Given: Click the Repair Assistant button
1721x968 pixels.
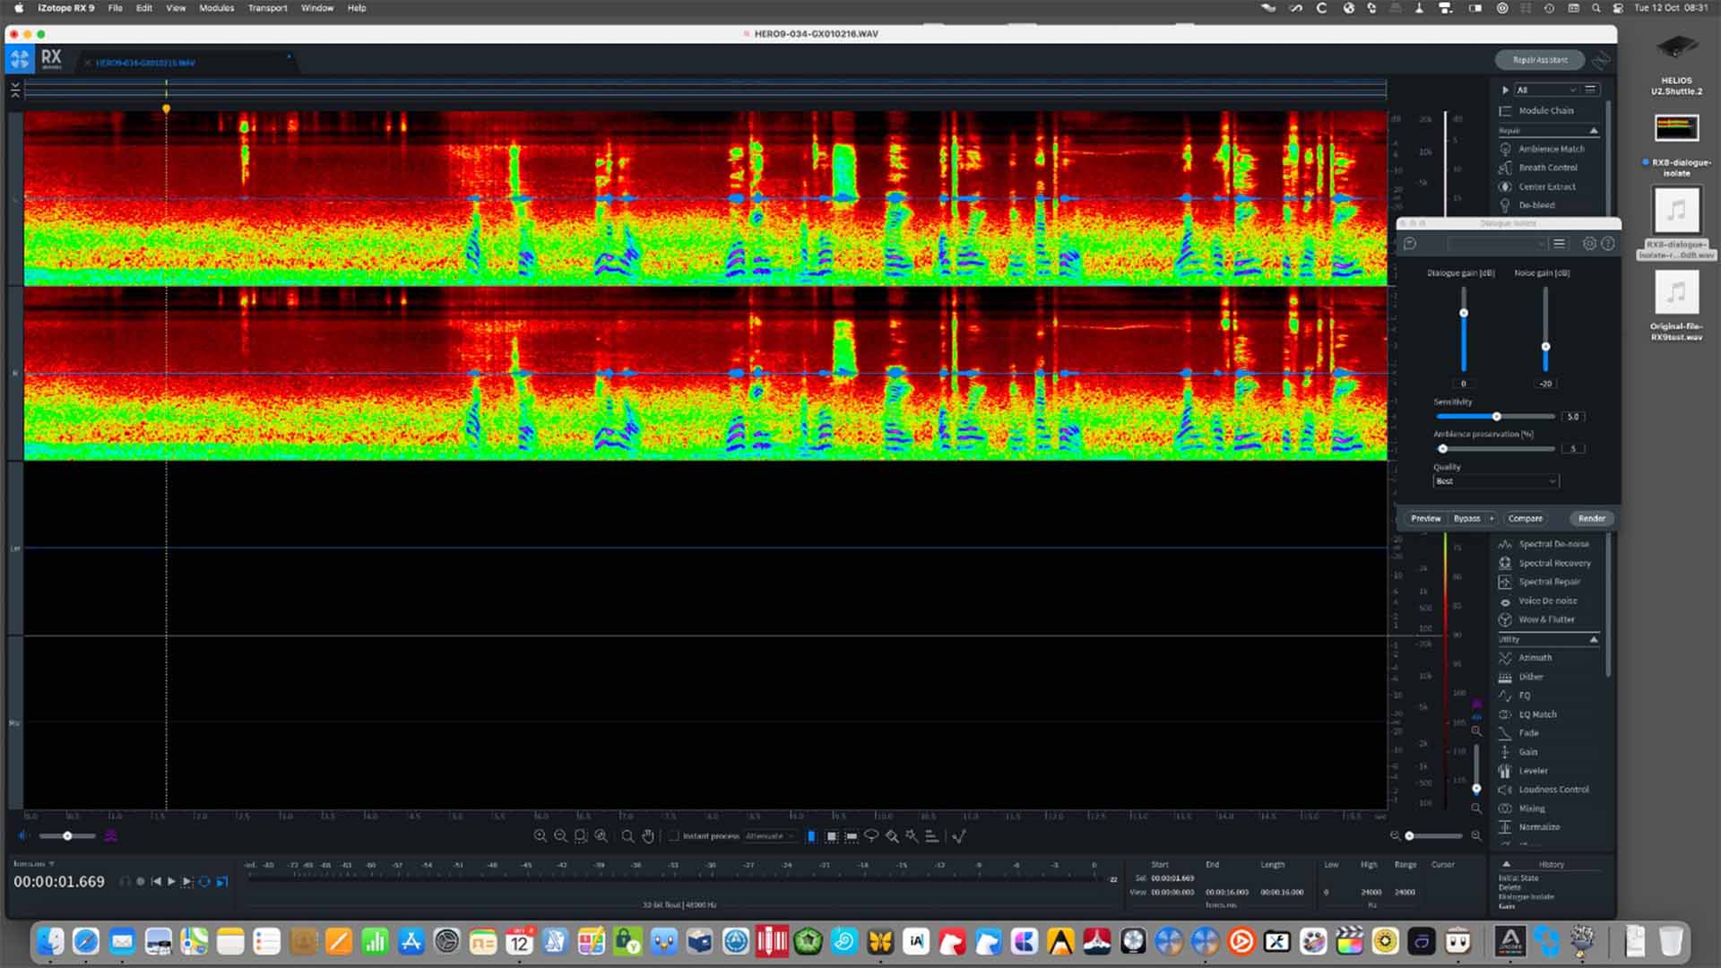Looking at the screenshot, I should 1539,59.
